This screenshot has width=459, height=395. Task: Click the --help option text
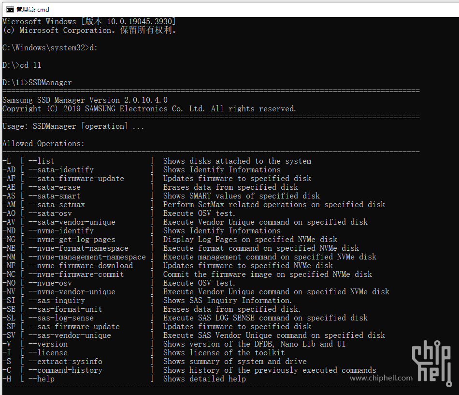[41, 379]
